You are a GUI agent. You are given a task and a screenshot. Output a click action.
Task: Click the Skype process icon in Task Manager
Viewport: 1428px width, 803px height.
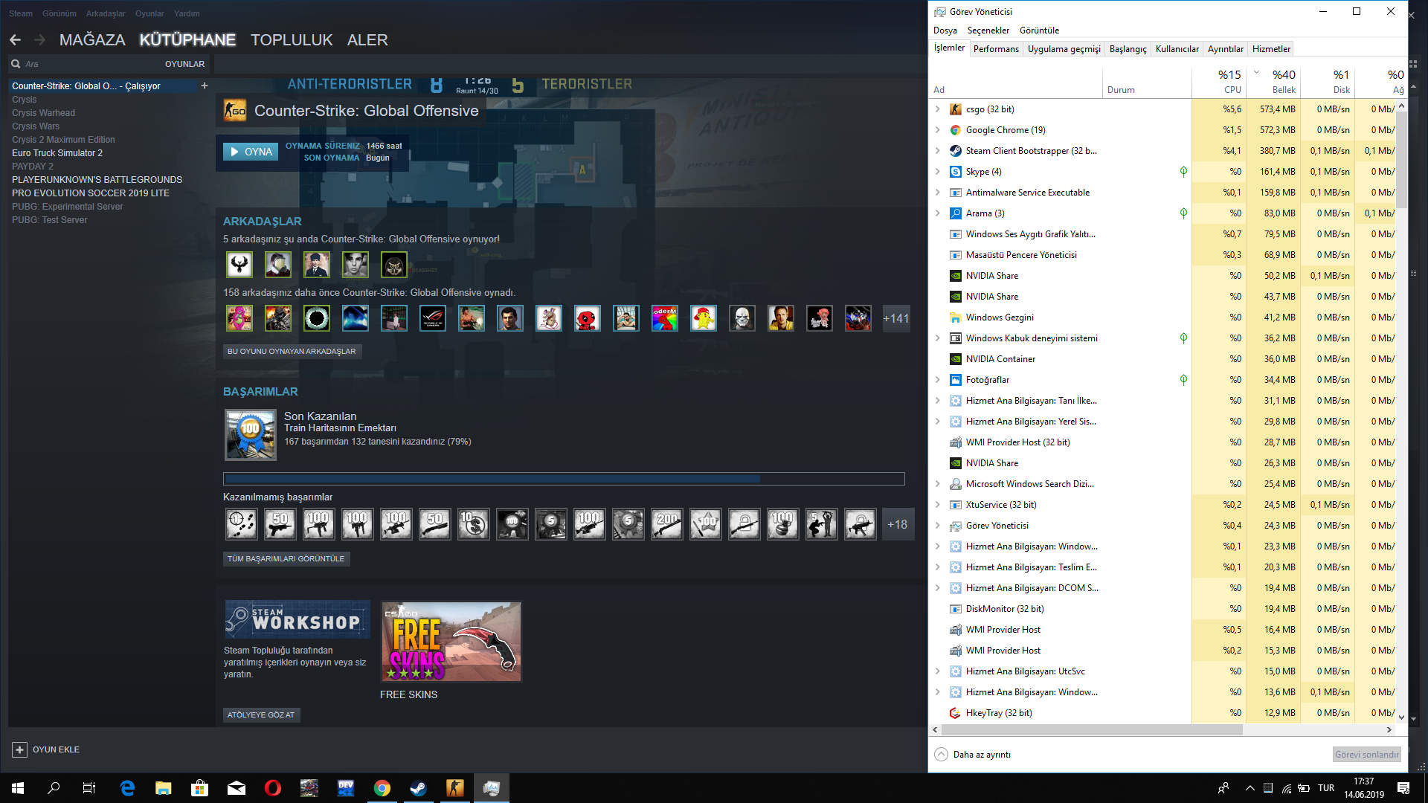[956, 172]
